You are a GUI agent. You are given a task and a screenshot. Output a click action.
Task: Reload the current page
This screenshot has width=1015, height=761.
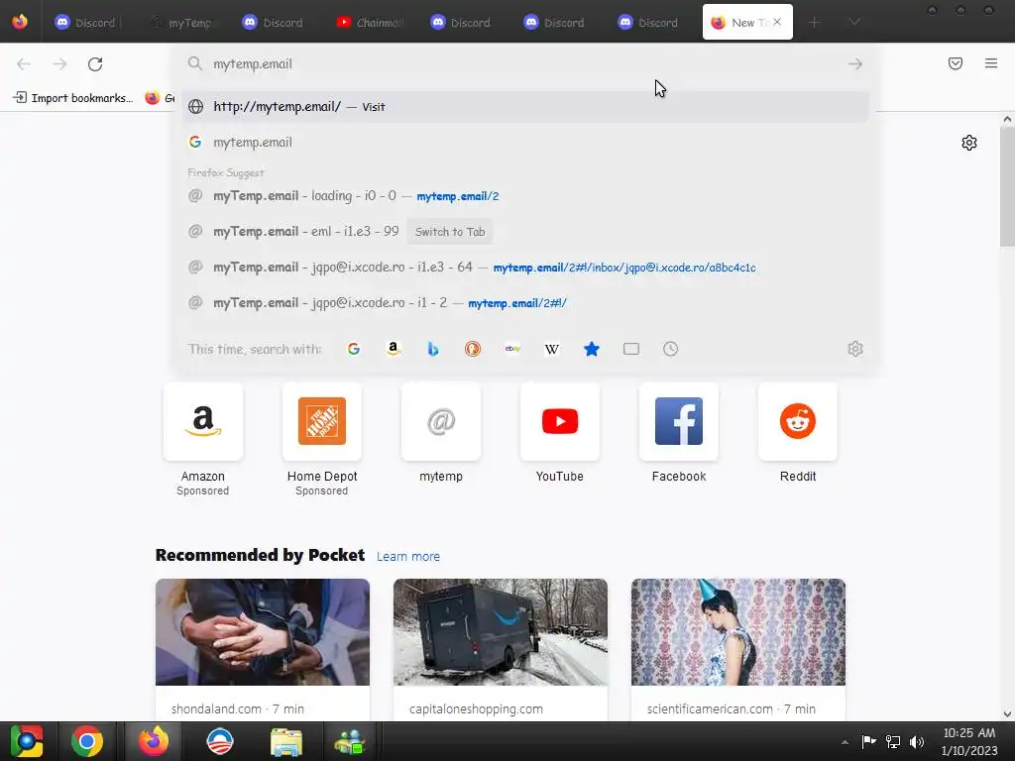point(95,63)
